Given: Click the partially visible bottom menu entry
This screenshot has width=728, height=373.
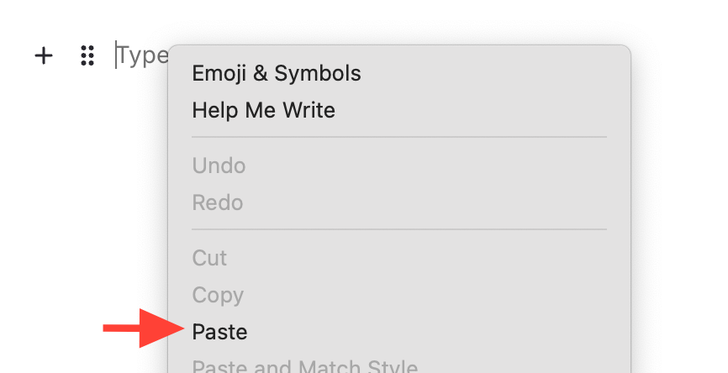Looking at the screenshot, I should click(304, 367).
